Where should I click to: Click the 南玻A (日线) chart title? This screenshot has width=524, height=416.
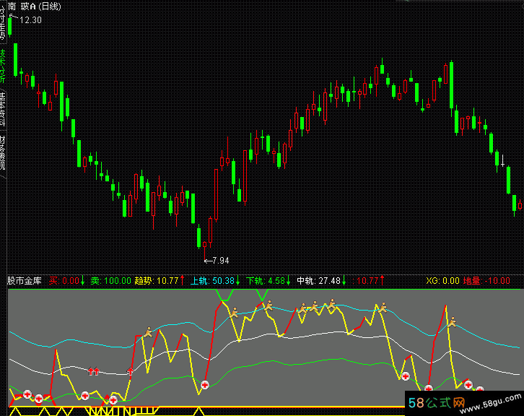[35, 6]
